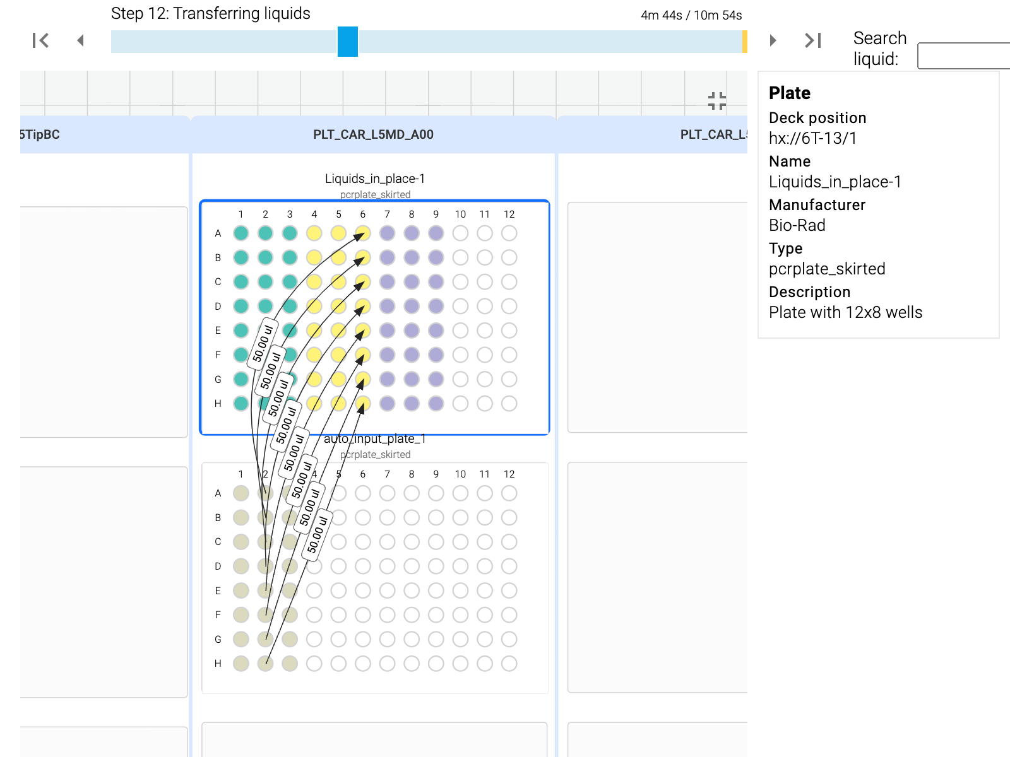Click purple well A7 in Liquids_in_place-1

click(387, 233)
